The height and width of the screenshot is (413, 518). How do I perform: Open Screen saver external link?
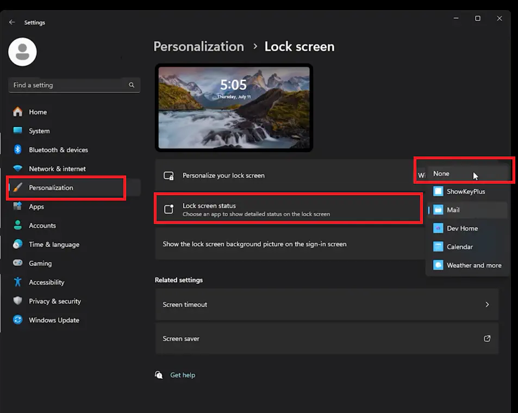[x=487, y=339]
